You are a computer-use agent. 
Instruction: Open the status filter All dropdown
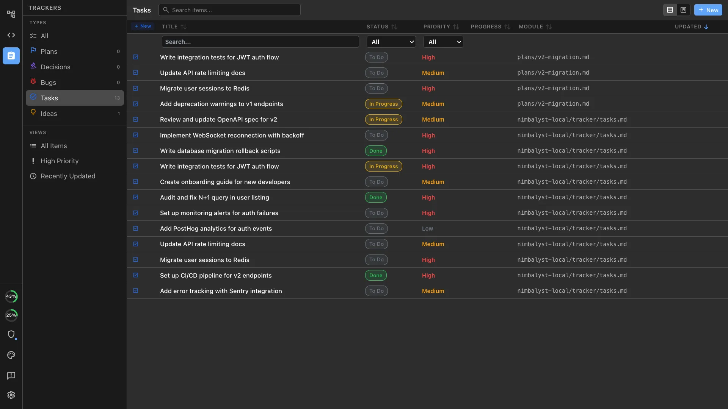(x=391, y=42)
